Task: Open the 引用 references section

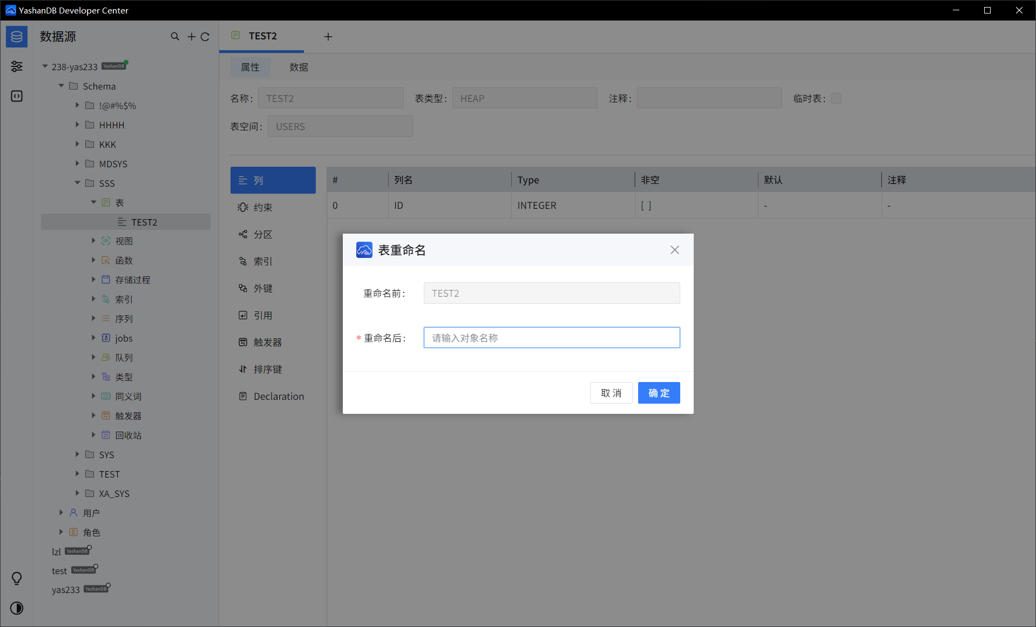Action: tap(273, 315)
